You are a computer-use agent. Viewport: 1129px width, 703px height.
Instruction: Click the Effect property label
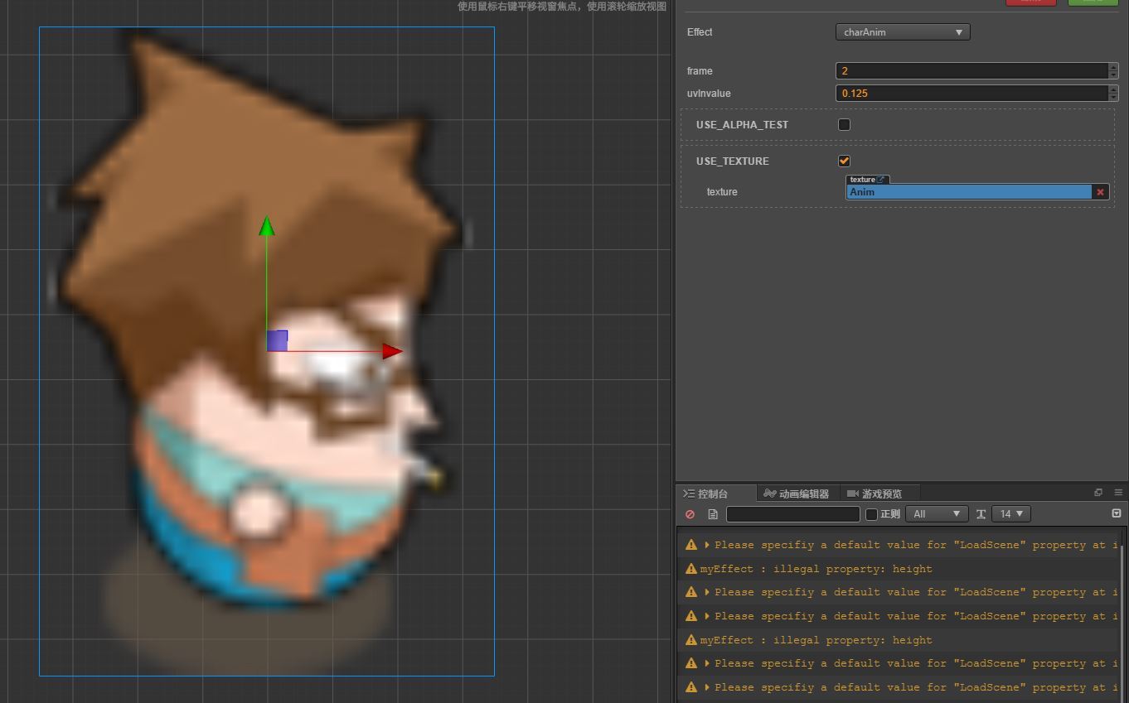(700, 32)
